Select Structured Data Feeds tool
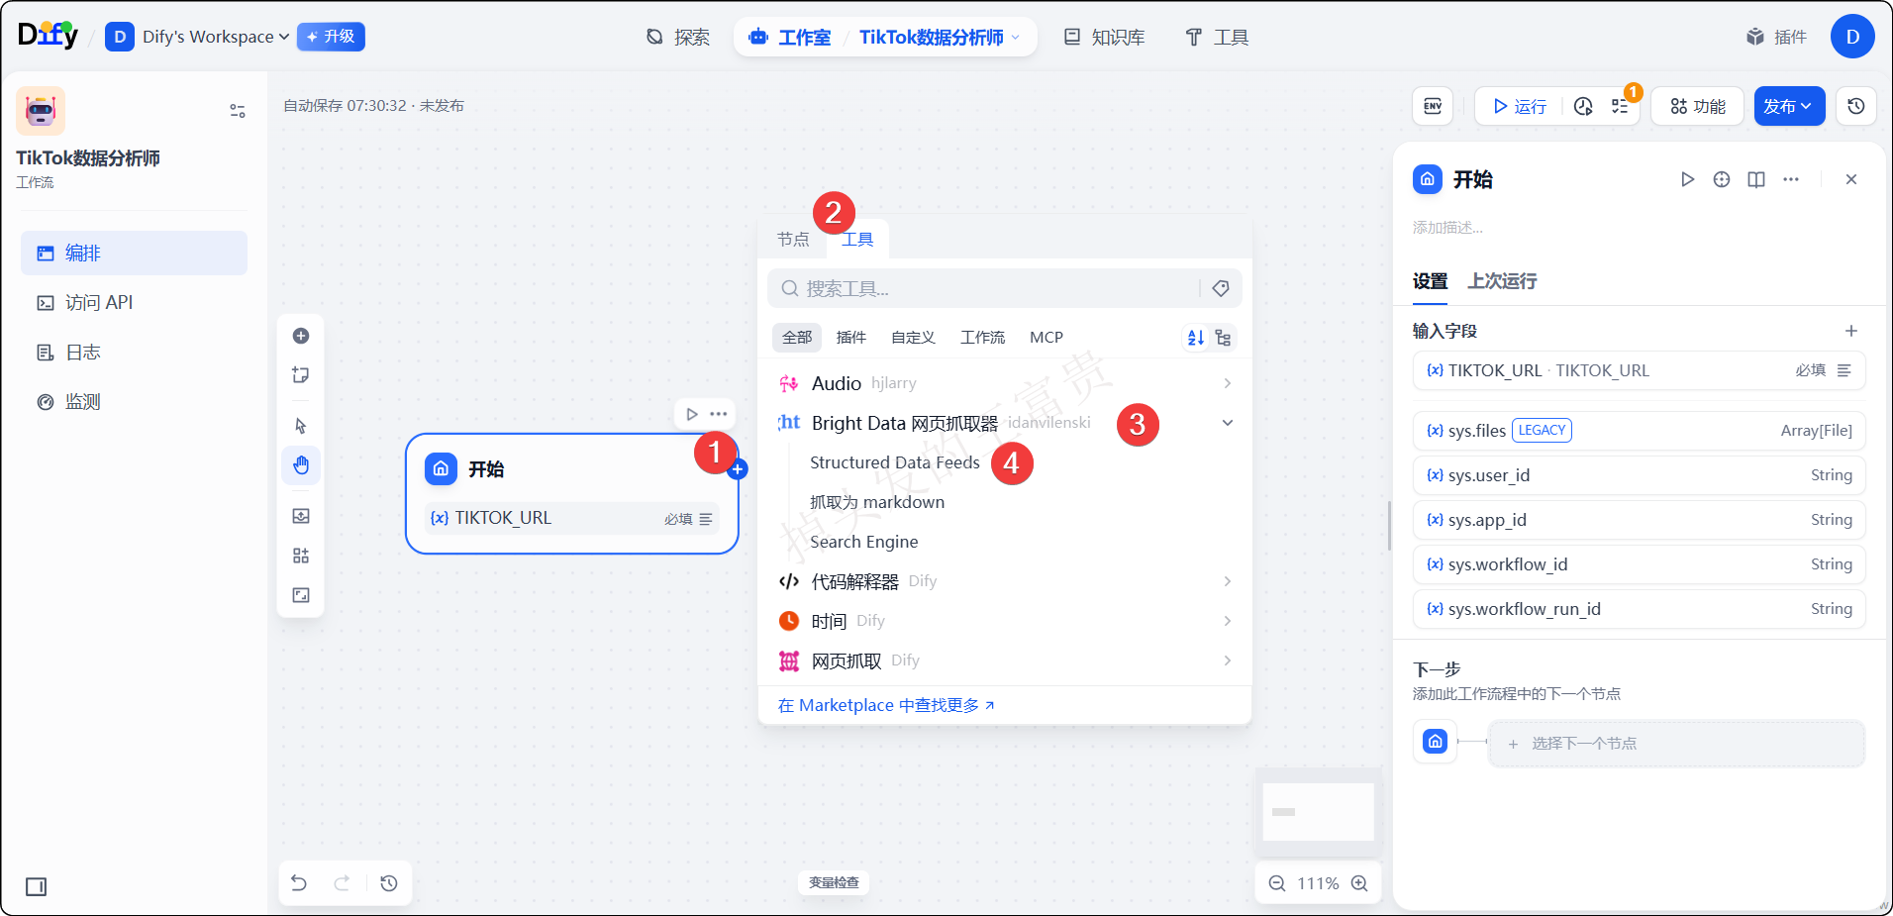 click(895, 462)
